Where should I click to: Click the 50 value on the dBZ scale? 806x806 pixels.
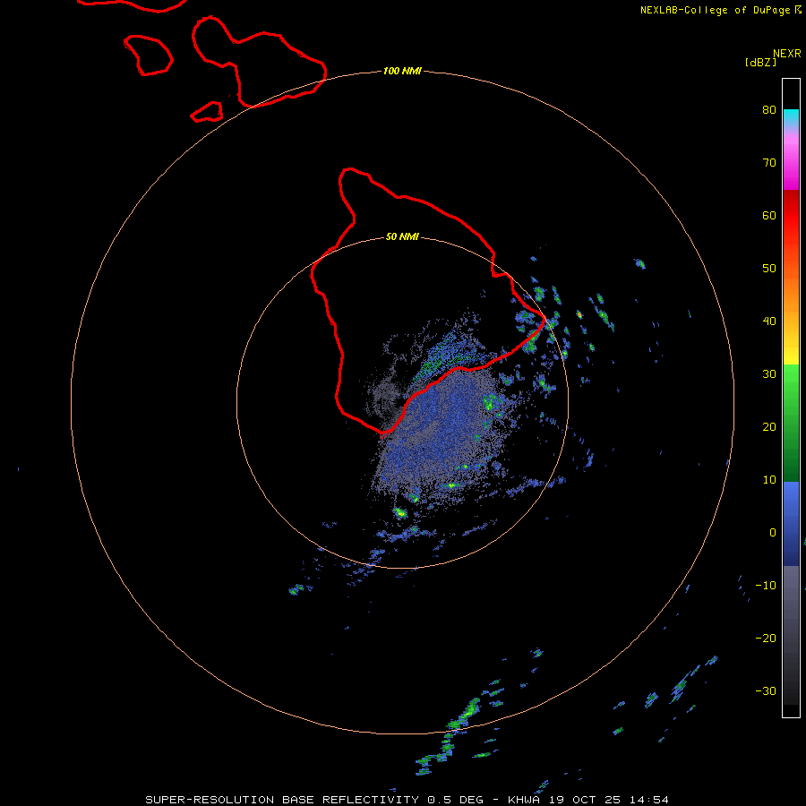pyautogui.click(x=769, y=269)
